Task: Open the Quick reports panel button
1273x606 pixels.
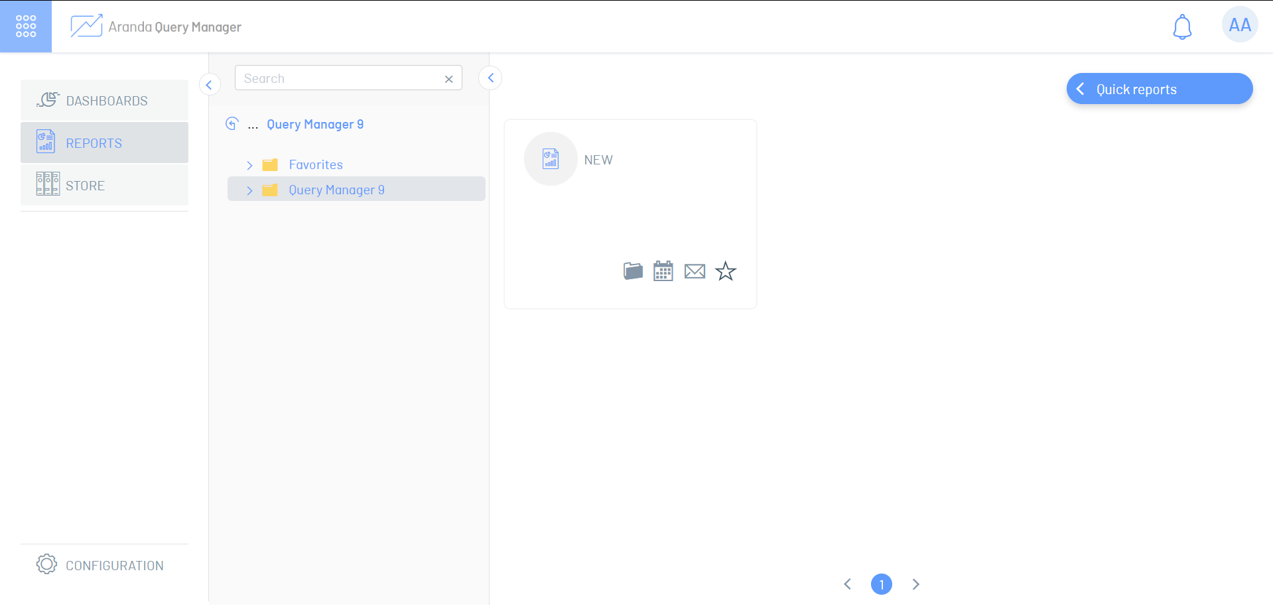Action: pos(1159,89)
